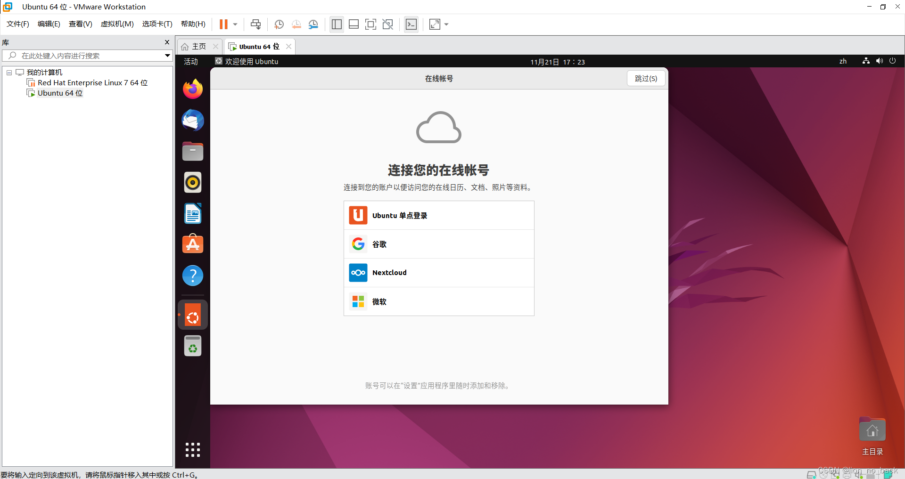This screenshot has height=479, width=905.
Task: Open the fit guest display dropdown
Action: point(446,24)
